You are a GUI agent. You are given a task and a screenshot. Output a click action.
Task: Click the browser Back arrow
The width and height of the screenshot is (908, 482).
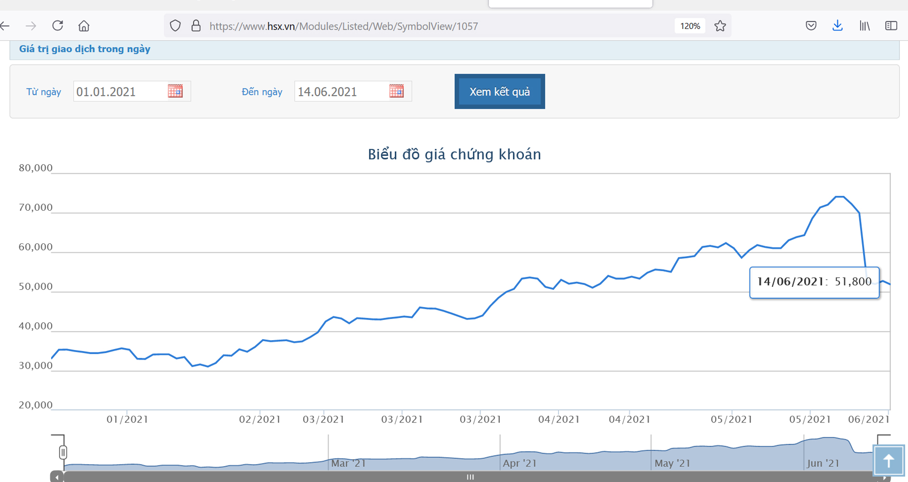pos(5,26)
